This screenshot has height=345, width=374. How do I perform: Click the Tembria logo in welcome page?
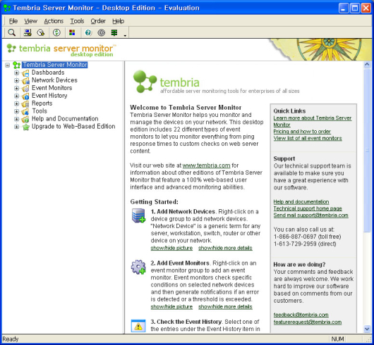(x=167, y=82)
